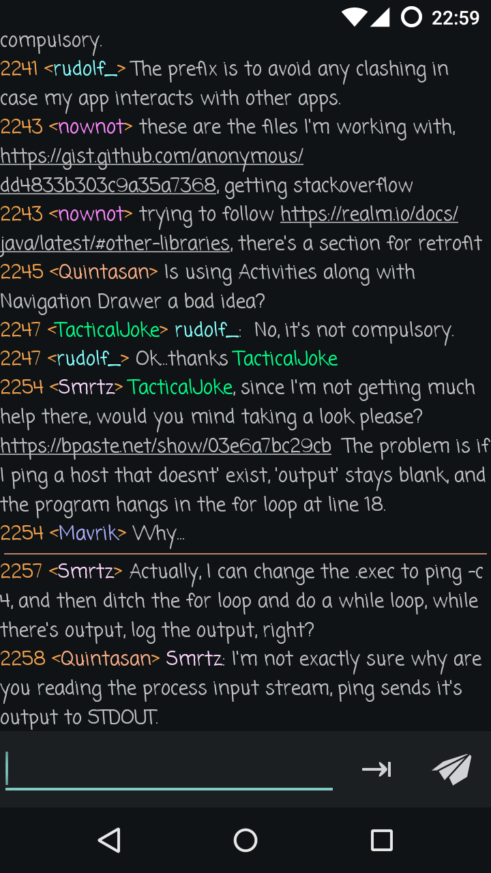Tap nick Quintasan at the 2258 message

click(106, 659)
